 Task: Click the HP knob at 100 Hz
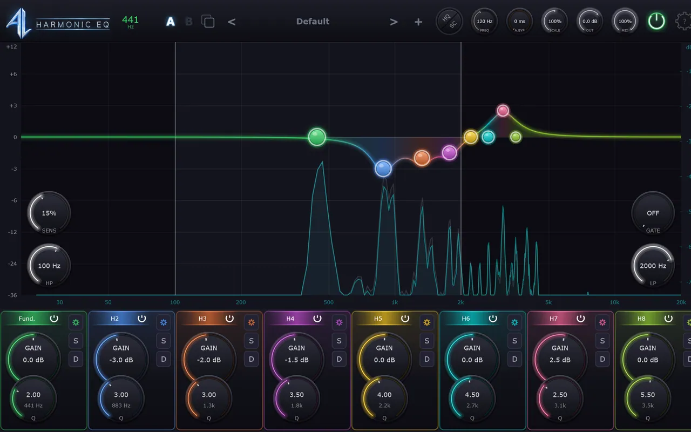point(49,266)
